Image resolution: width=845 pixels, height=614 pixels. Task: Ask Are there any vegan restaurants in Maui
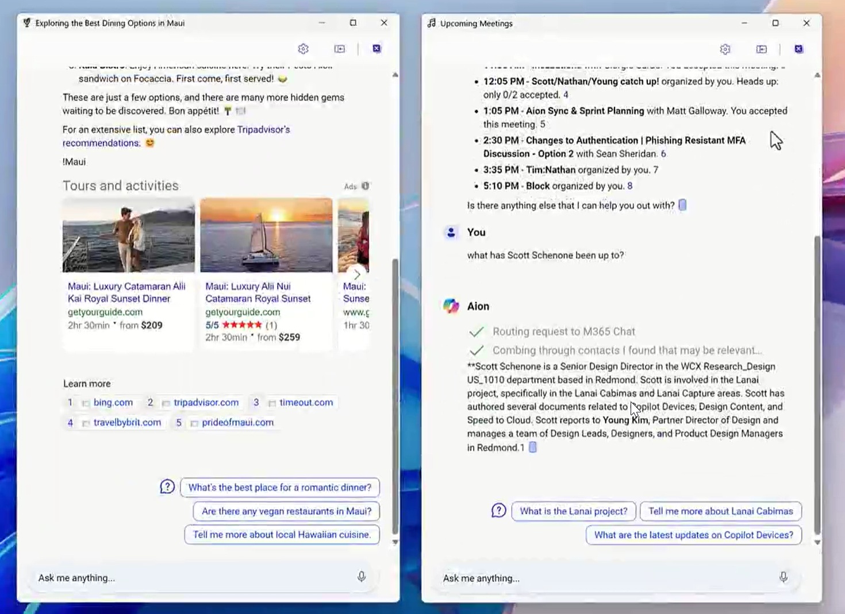(286, 511)
